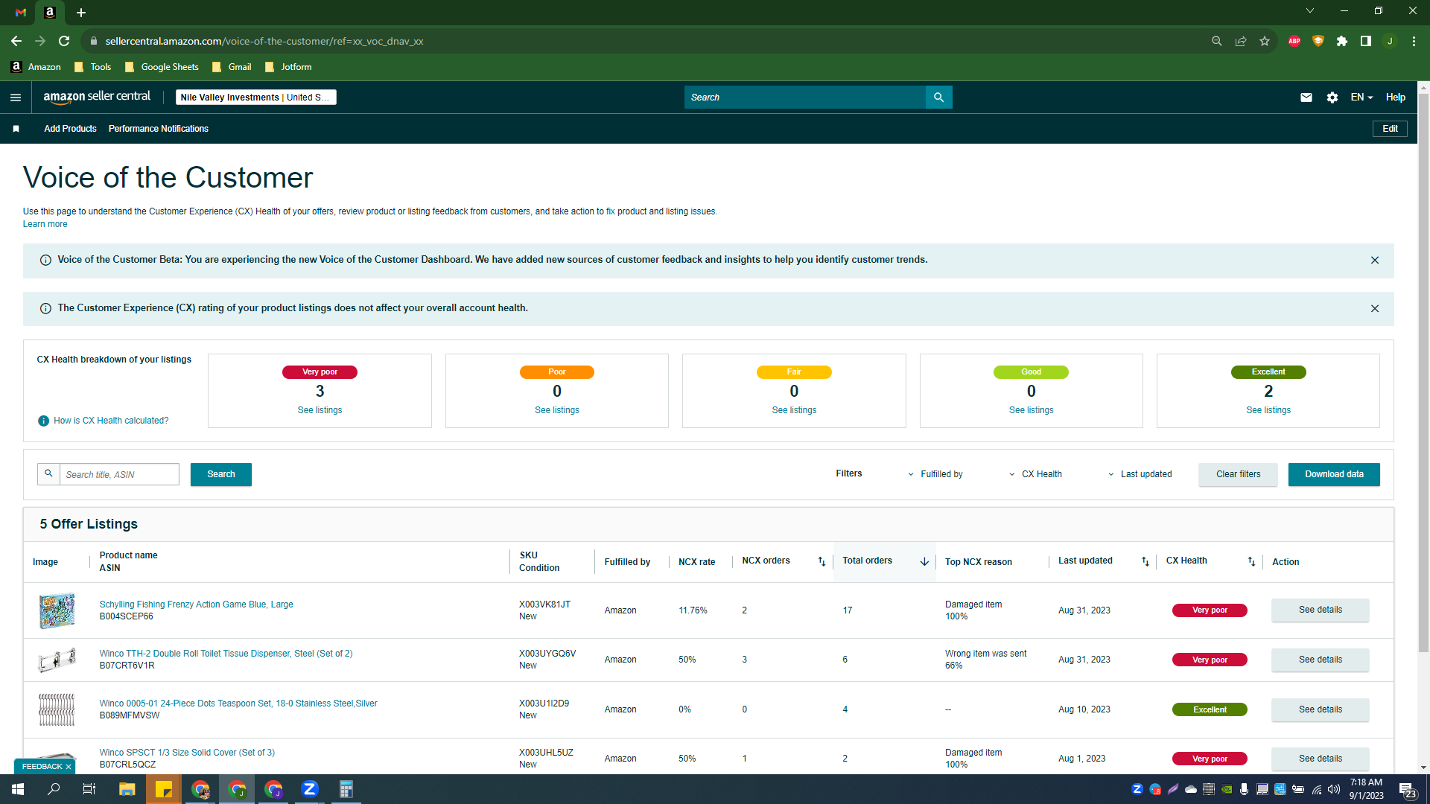Open the AdBlock Plus extension
This screenshot has height=804, width=1430.
[x=1294, y=41]
